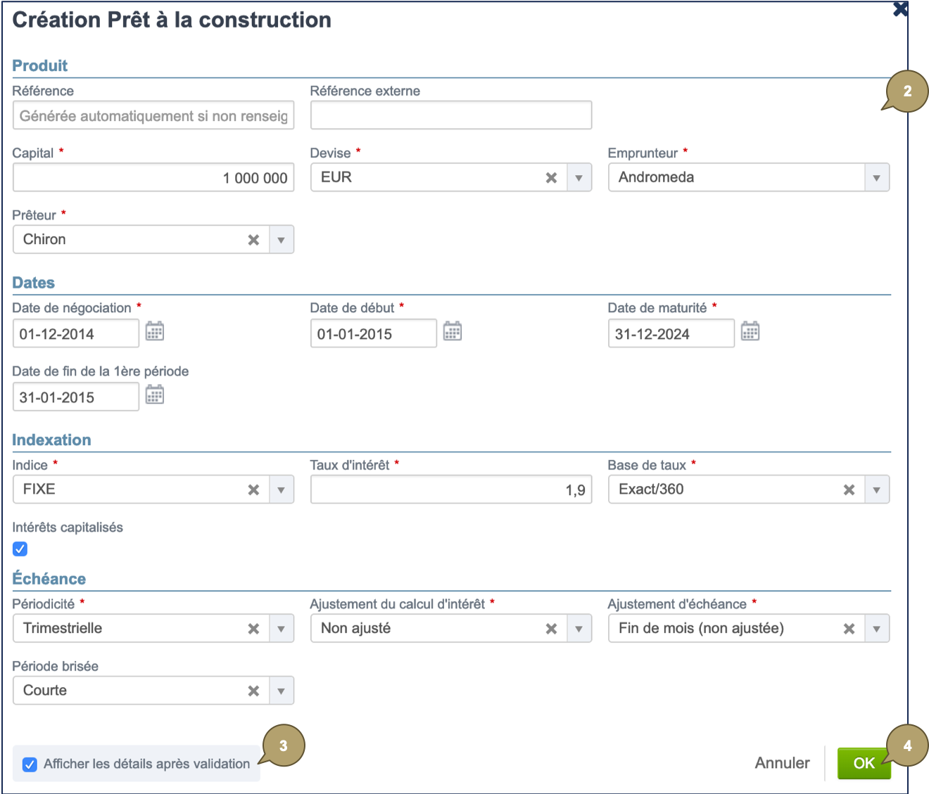Open the Ajustement d'échéance dropdown

click(877, 628)
